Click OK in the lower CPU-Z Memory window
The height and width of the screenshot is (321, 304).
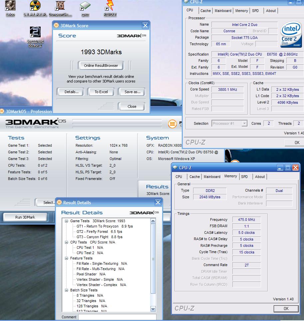point(286,309)
